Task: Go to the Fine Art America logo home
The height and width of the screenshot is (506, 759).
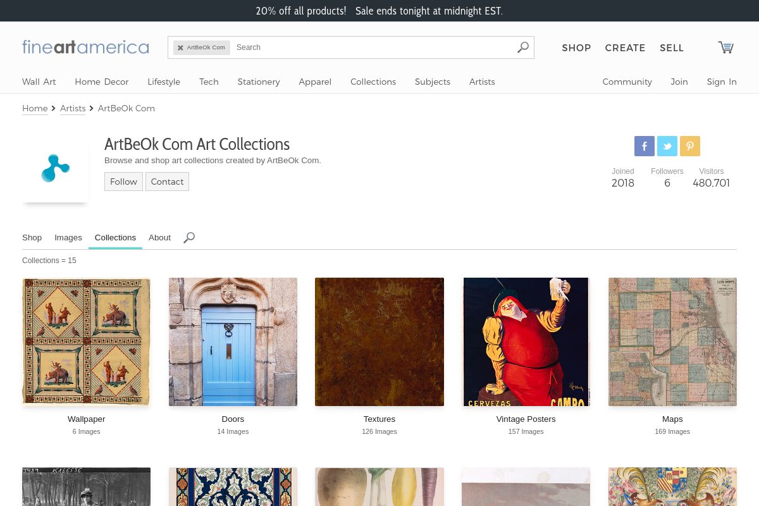Action: 85,47
